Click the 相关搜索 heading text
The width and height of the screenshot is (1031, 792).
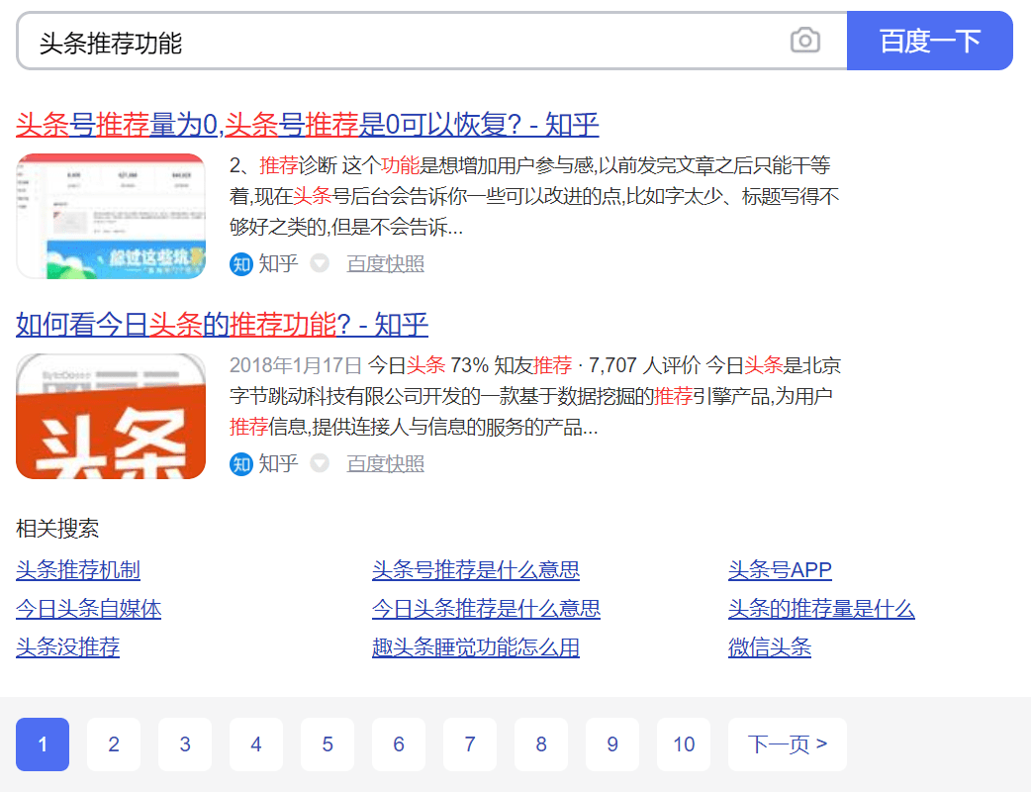(57, 529)
